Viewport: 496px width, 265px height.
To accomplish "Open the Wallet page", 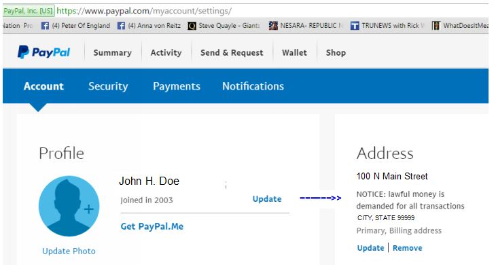I will click(x=294, y=52).
